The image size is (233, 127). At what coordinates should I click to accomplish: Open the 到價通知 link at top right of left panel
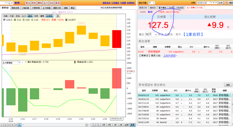(x=131, y=3)
